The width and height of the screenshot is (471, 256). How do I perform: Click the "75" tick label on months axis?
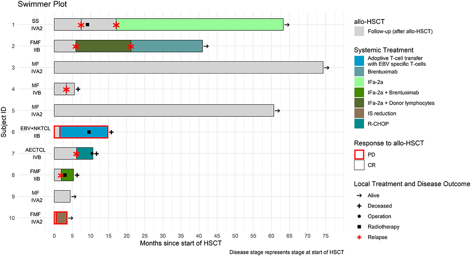pyautogui.click(x=325, y=236)
